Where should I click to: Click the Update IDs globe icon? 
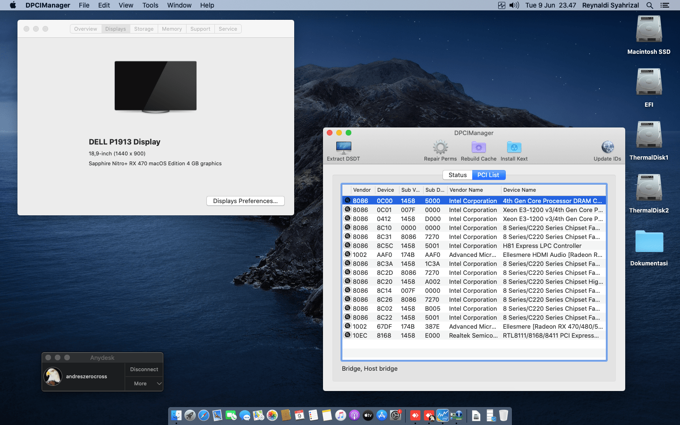[x=607, y=148]
